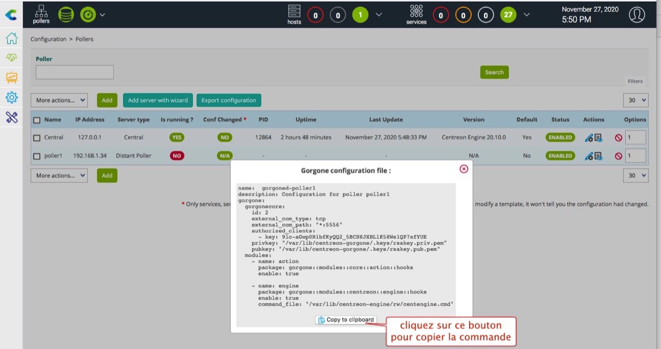Open the Configuration gear sidebar icon
Screen dimensions: 661x349
click(11, 97)
